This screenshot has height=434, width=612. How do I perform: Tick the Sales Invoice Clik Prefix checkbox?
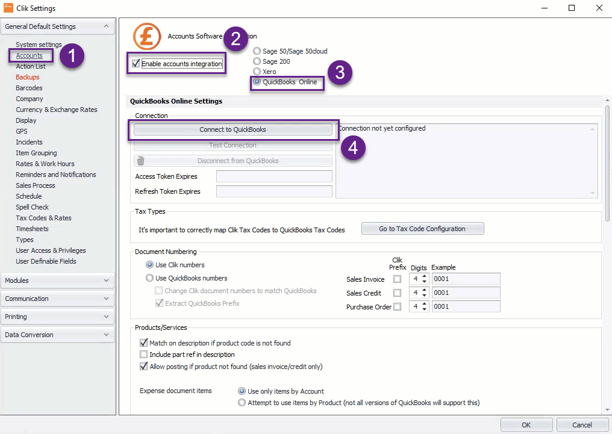(x=398, y=279)
